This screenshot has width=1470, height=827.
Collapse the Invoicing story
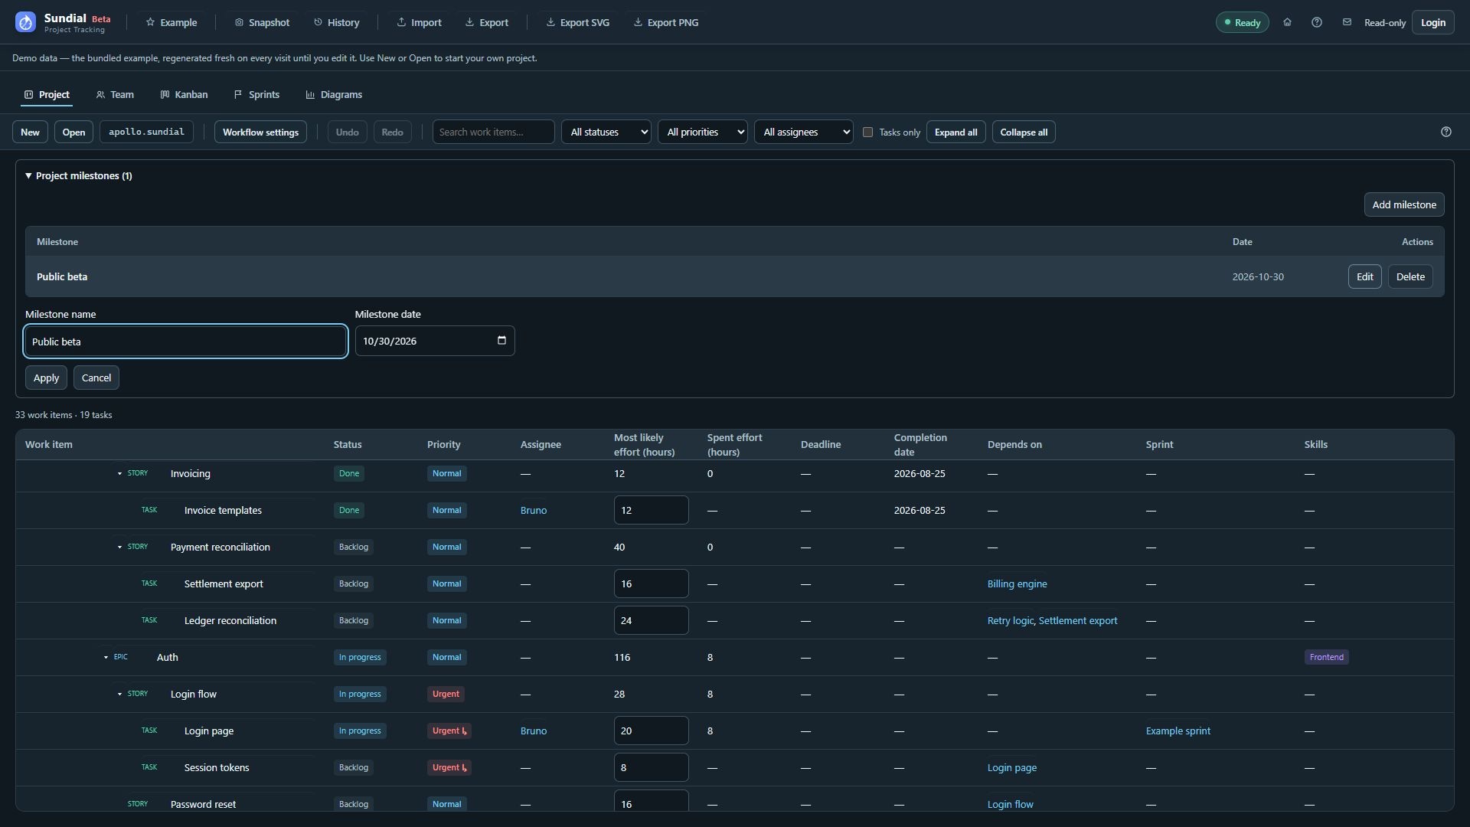pyautogui.click(x=119, y=474)
